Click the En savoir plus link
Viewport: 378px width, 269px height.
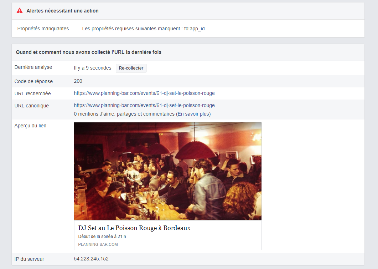(193, 114)
